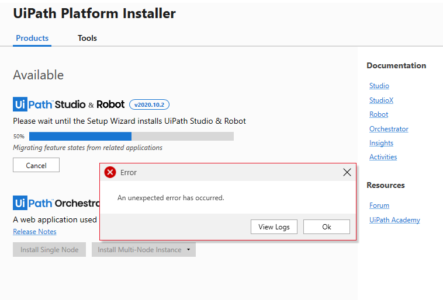The image size is (443, 300).
Task: Click Install Single Node button
Action: point(49,249)
